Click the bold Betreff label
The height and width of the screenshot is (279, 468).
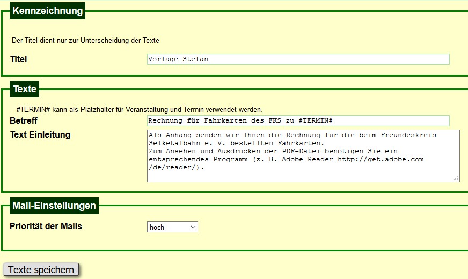click(24, 121)
